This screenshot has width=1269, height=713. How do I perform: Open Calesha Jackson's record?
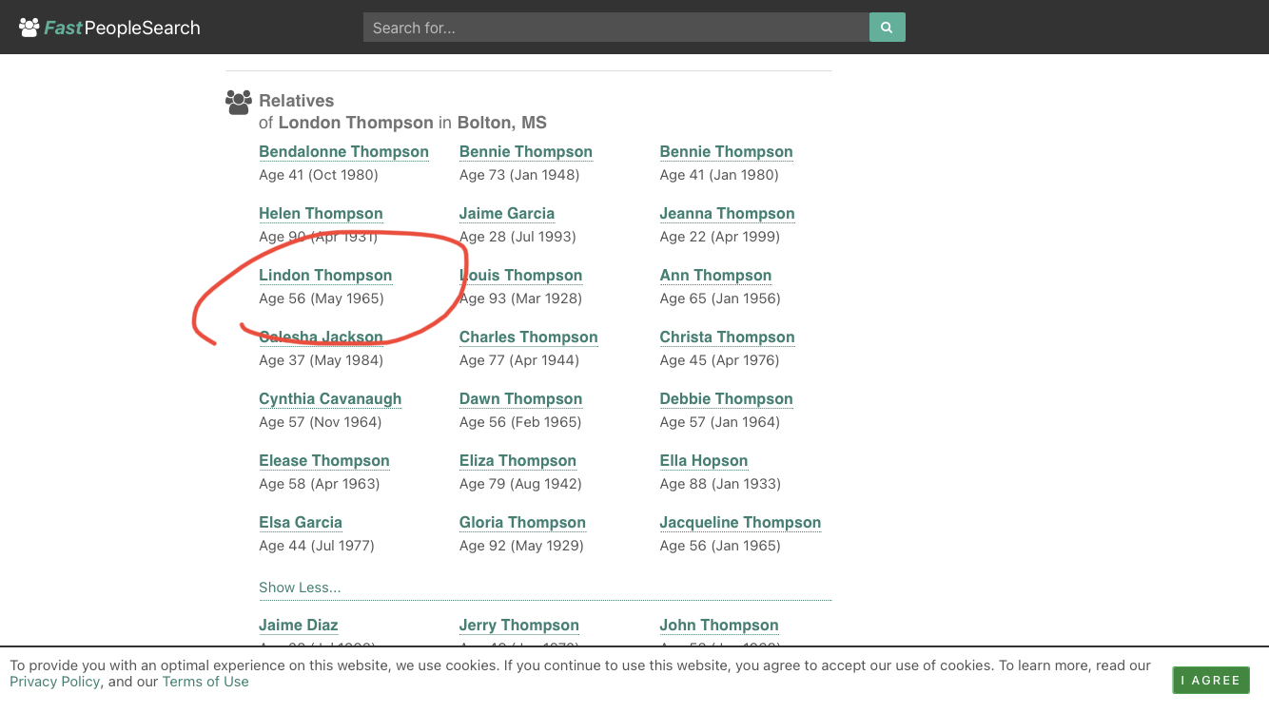click(x=321, y=337)
